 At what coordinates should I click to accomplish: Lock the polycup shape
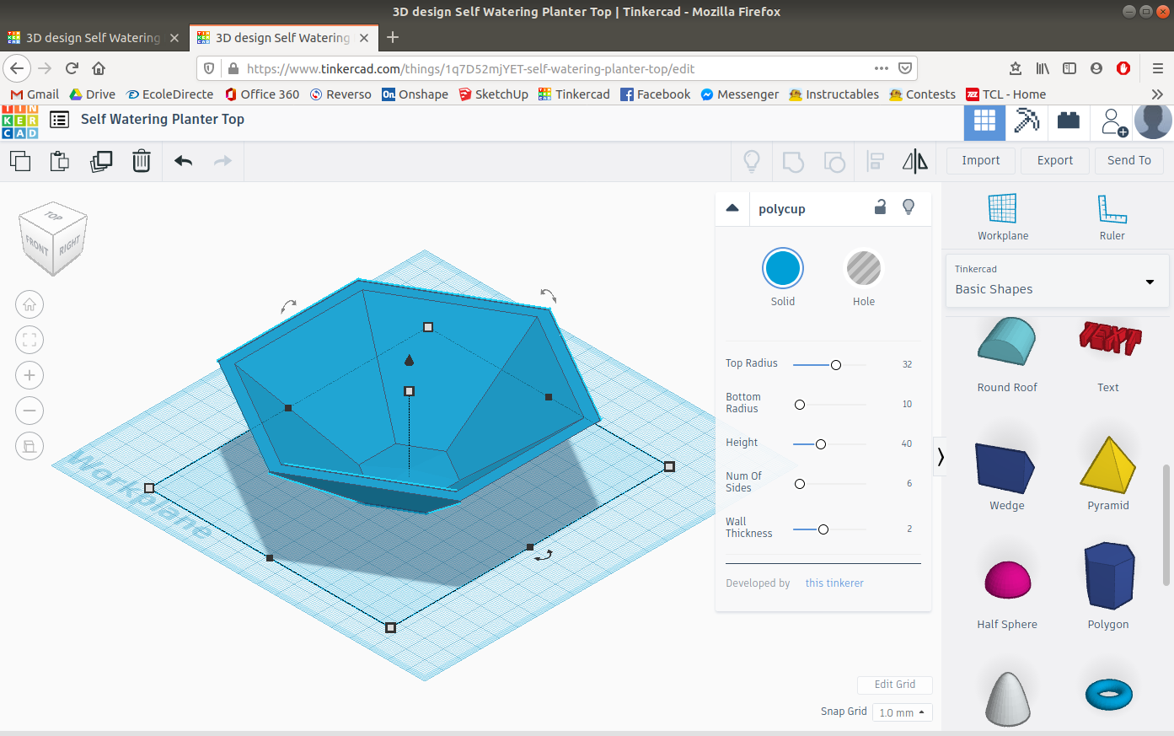point(880,207)
